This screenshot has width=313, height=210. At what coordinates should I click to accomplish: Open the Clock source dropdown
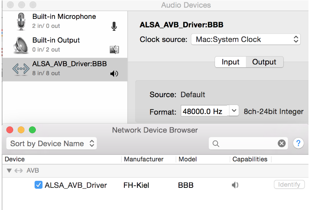pos(246,39)
